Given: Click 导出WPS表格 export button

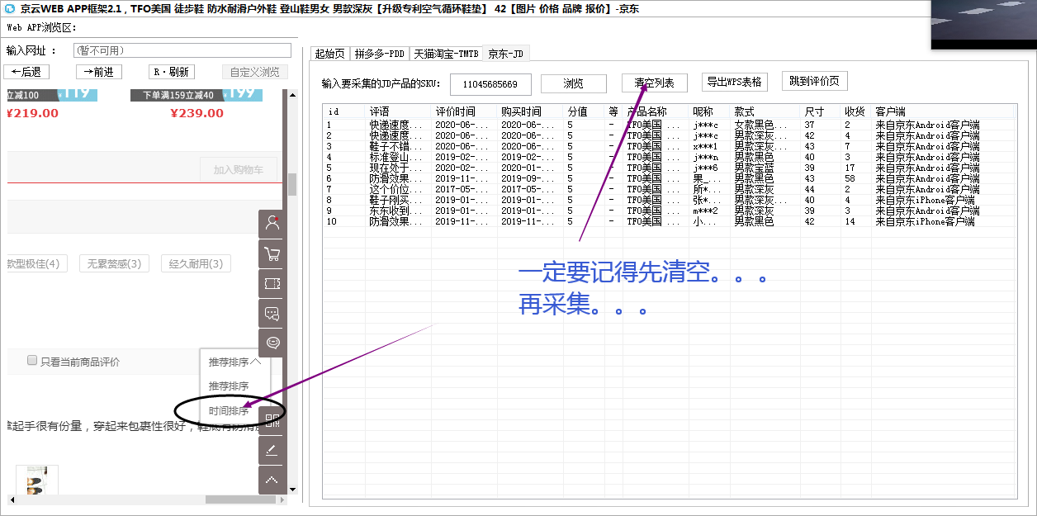Looking at the screenshot, I should [x=735, y=83].
